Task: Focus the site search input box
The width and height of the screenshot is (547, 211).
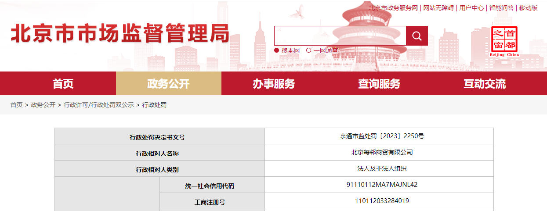Action: pyautogui.click(x=340, y=36)
